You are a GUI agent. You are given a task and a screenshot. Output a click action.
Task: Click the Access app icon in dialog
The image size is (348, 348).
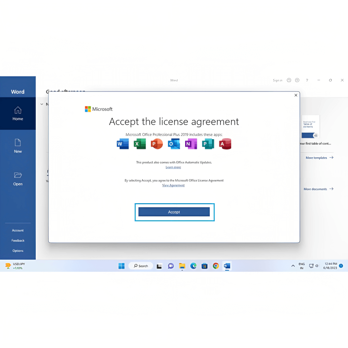click(x=226, y=144)
